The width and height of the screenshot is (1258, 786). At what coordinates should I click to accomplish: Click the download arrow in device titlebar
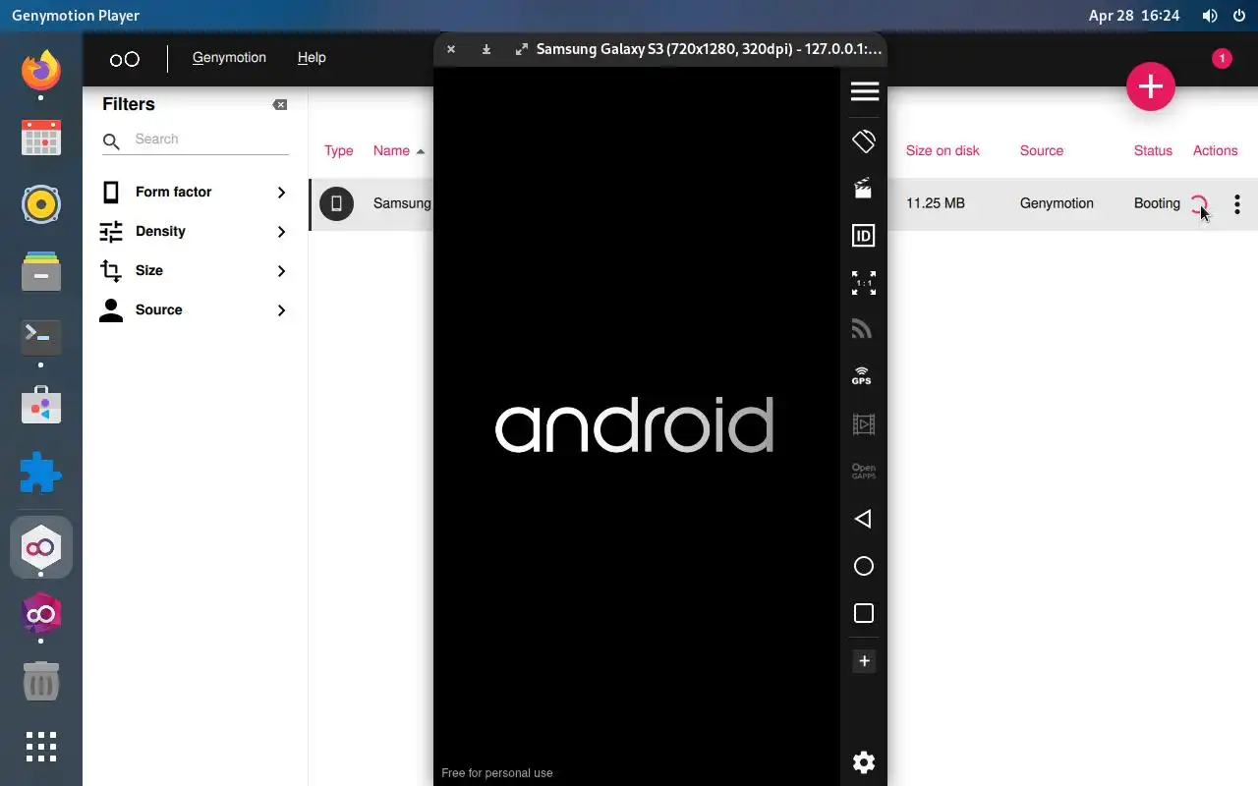(486, 49)
